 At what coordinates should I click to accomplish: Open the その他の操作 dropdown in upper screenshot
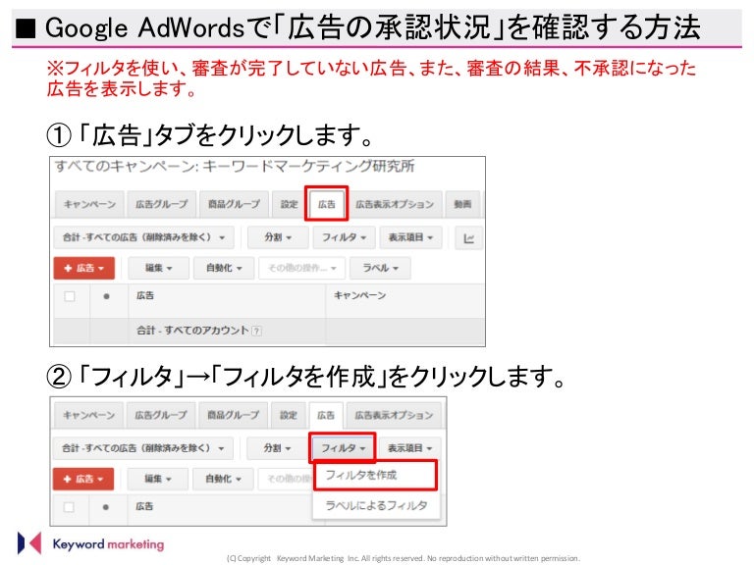click(302, 268)
